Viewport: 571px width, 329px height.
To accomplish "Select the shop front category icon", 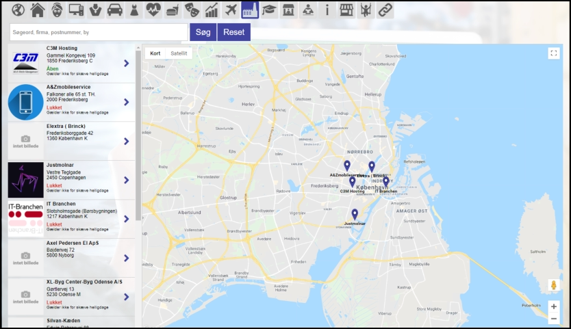I will pos(288,10).
